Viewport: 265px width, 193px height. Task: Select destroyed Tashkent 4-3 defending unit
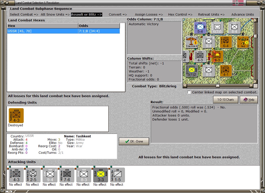click(16, 116)
